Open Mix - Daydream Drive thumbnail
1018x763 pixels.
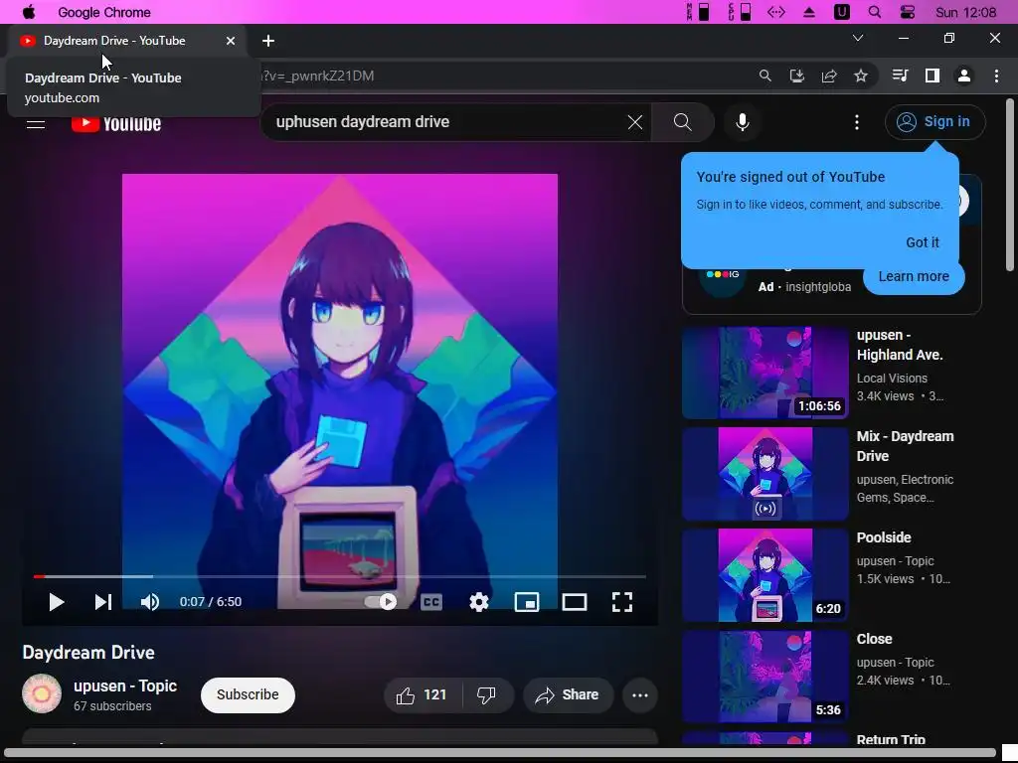[765, 474]
